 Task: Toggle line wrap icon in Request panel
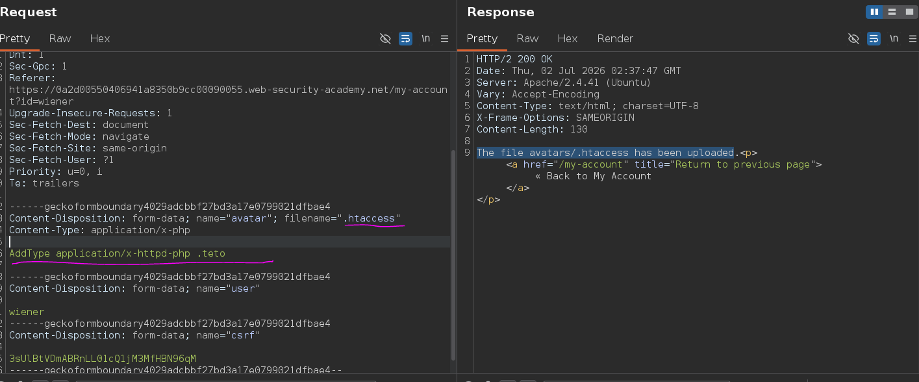[x=405, y=39]
